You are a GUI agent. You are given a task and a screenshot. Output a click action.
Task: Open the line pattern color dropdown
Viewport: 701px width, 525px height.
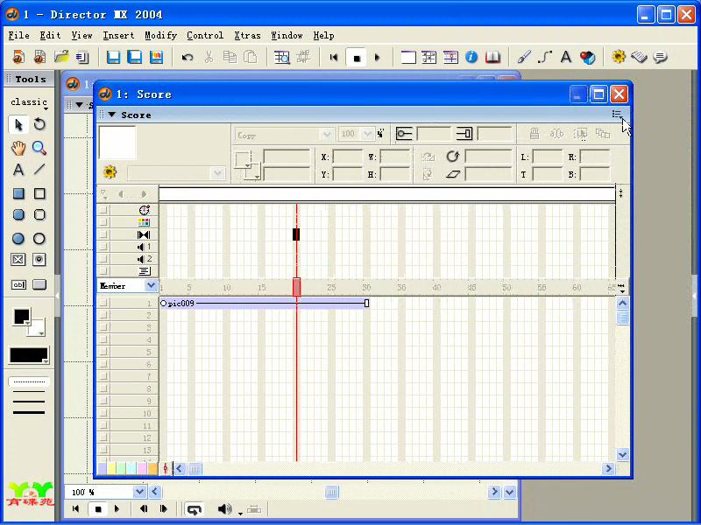(29, 356)
